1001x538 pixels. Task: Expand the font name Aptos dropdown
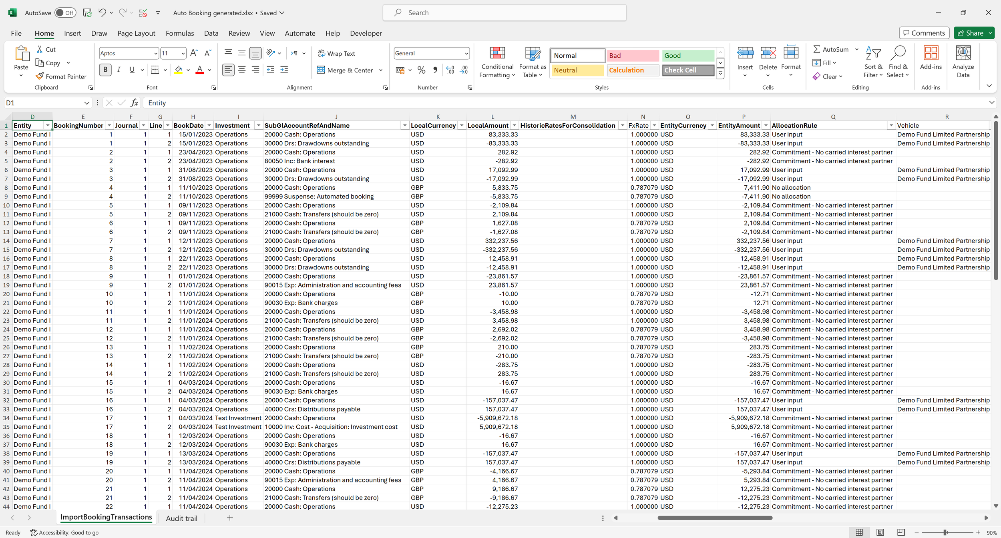tap(155, 54)
